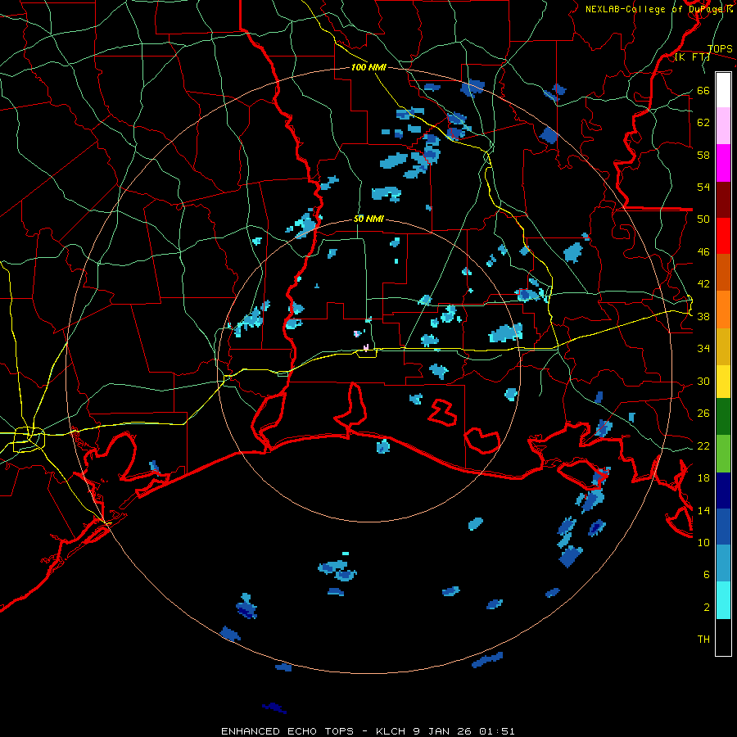
Task: Click the light pink legend swatch
Action: coord(723,125)
